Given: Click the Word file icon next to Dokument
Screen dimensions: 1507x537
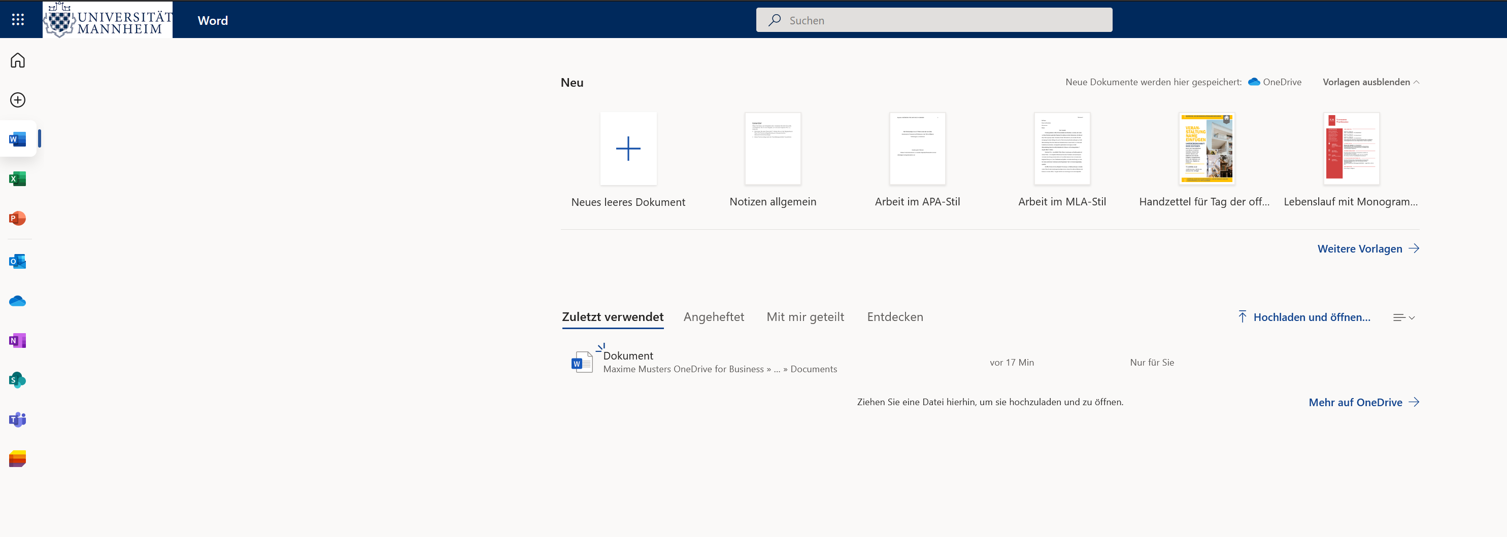Looking at the screenshot, I should pyautogui.click(x=582, y=362).
